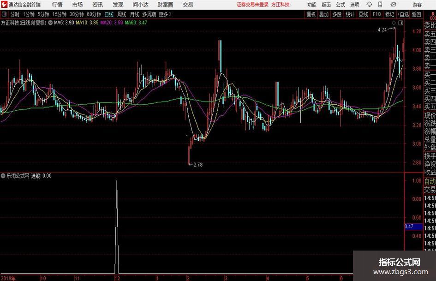436x281 pixels.
Task: Click the 返回 back button
Action: pos(416,14)
